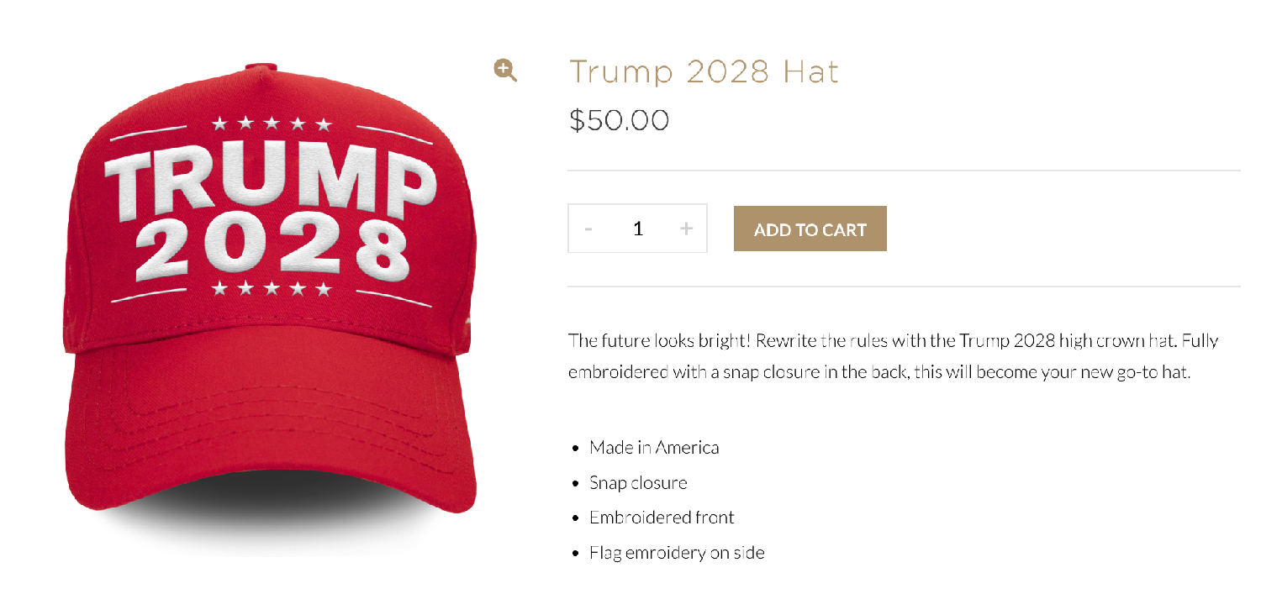This screenshot has width=1261, height=594.
Task: Click the quantity input field showing 1
Action: [638, 229]
